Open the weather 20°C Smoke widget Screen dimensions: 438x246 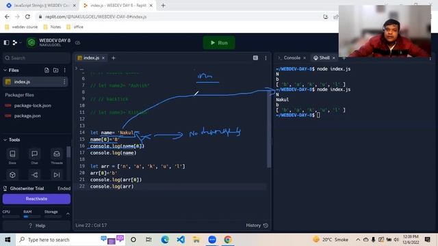coord(331,240)
